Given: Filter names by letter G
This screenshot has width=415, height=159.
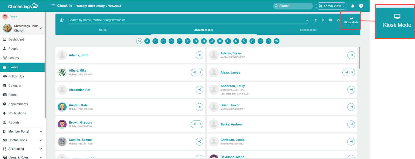Looking at the screenshot, I should (196, 41).
